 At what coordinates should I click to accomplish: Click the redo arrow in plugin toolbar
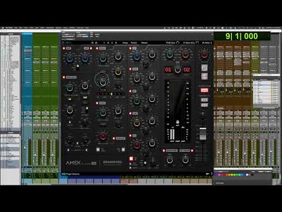(96, 42)
